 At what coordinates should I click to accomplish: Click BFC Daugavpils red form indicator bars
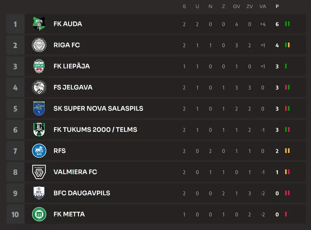288,193
